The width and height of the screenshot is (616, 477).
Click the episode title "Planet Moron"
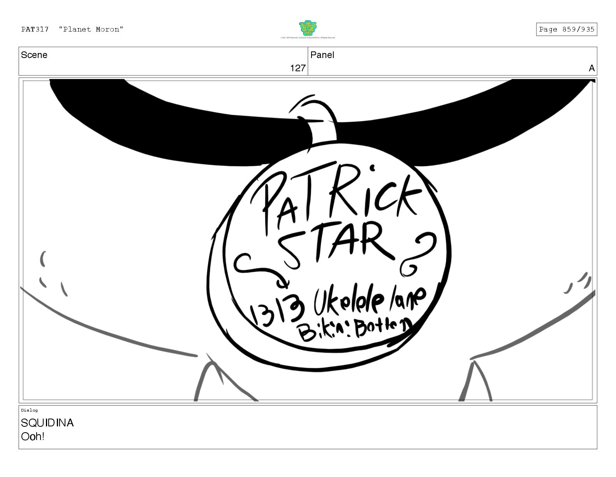pos(91,29)
